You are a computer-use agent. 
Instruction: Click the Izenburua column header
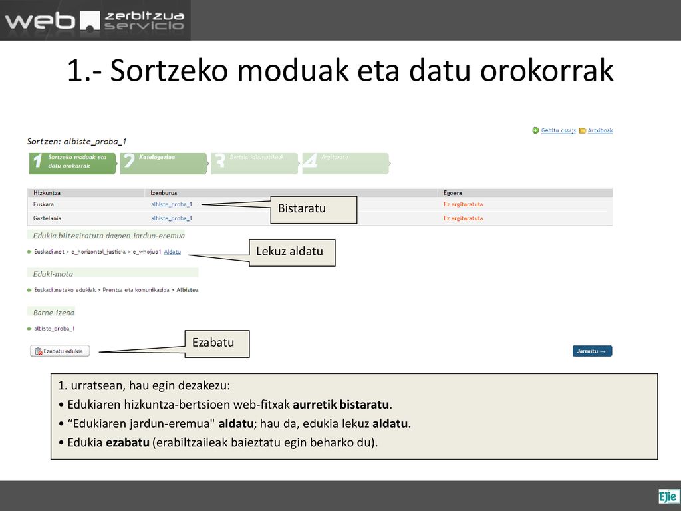tap(164, 193)
